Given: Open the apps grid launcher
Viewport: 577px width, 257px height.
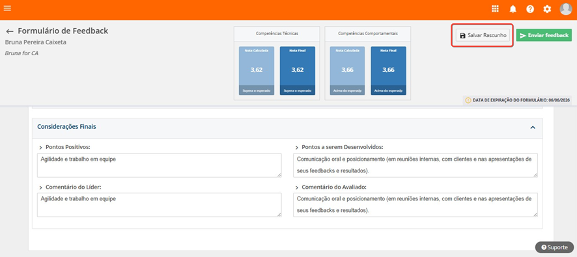Looking at the screenshot, I should 495,9.
